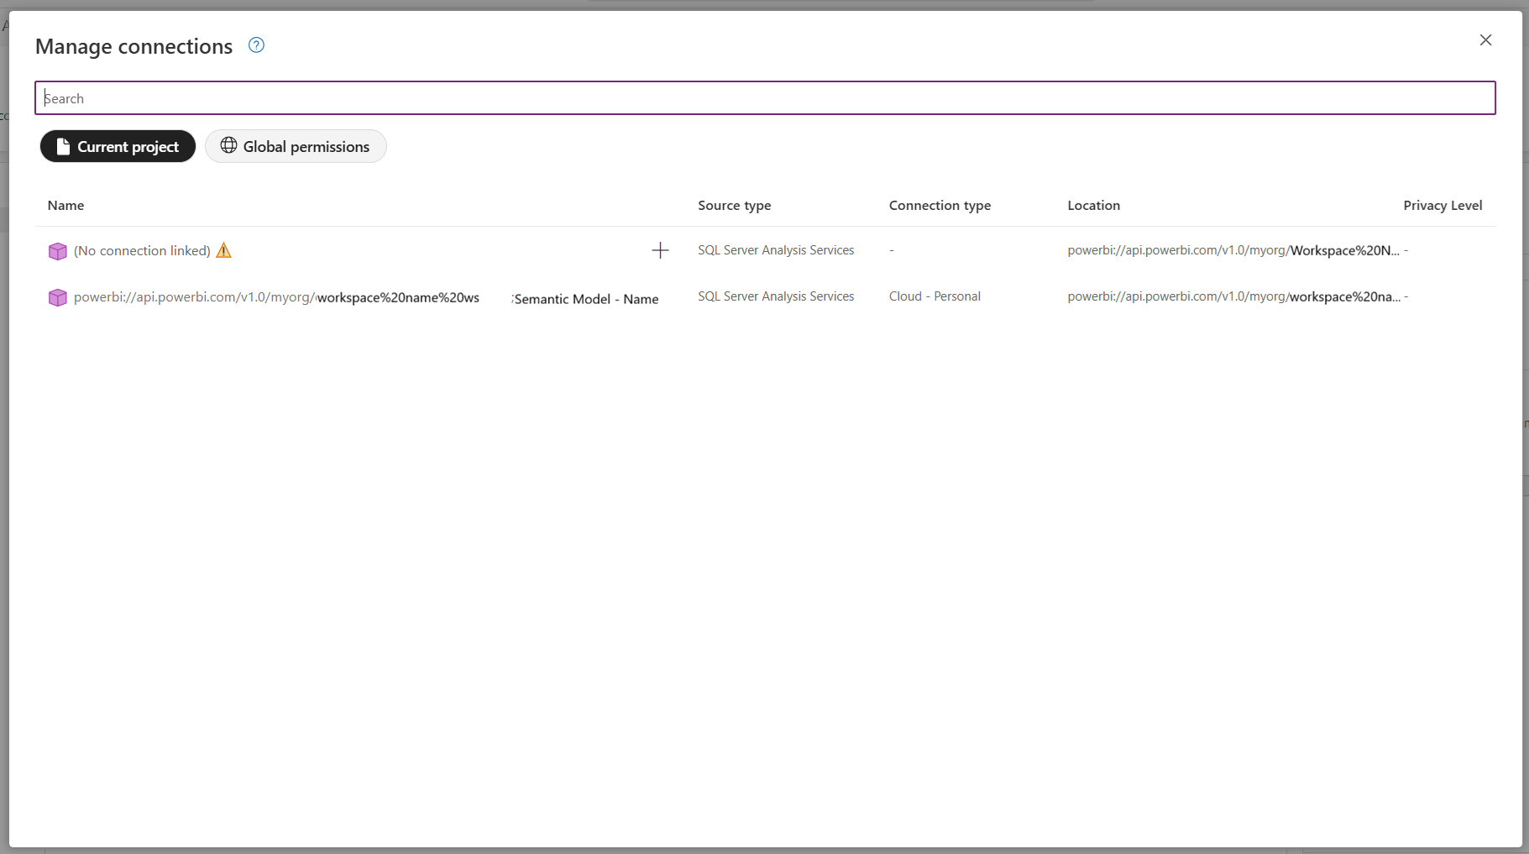Select the (No connection linked) entry

click(x=142, y=250)
